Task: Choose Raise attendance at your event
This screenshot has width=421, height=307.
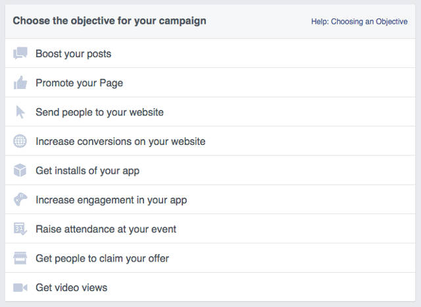Action: click(x=106, y=229)
